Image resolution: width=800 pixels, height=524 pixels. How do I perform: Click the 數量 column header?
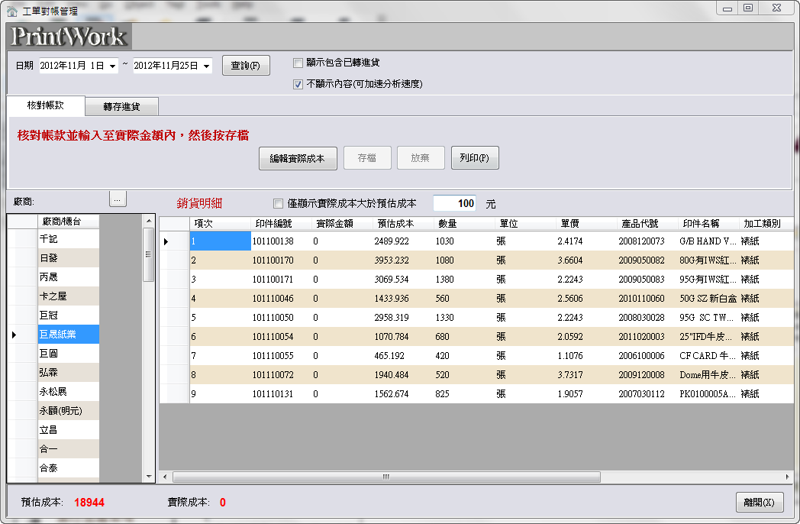coord(464,224)
